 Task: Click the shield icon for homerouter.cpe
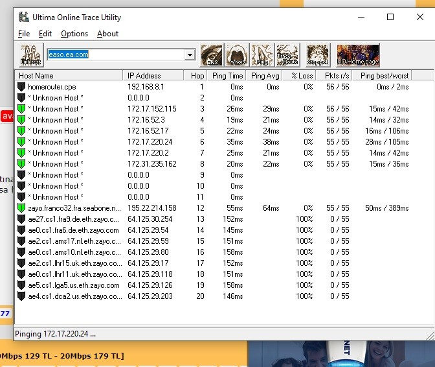[21, 87]
